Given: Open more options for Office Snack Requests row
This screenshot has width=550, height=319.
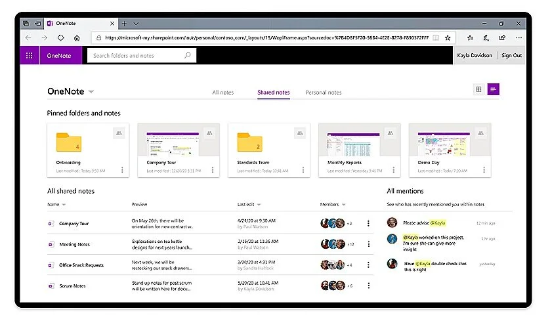Looking at the screenshot, I should pyautogui.click(x=368, y=265).
